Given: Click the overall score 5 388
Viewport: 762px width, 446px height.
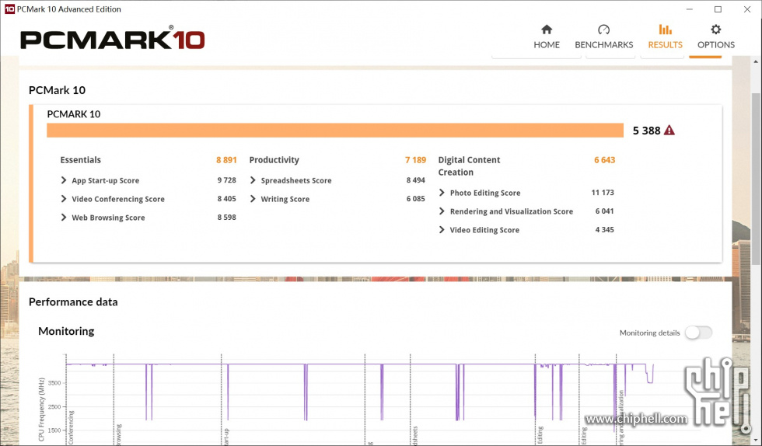Looking at the screenshot, I should pos(646,131).
